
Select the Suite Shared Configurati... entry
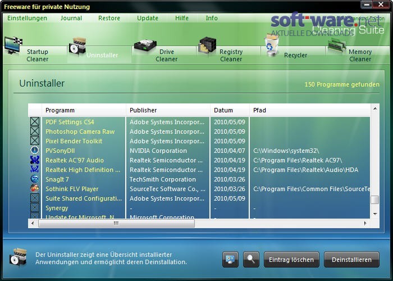click(84, 198)
